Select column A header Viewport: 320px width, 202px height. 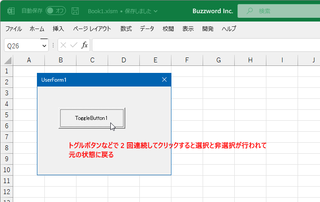click(29, 60)
